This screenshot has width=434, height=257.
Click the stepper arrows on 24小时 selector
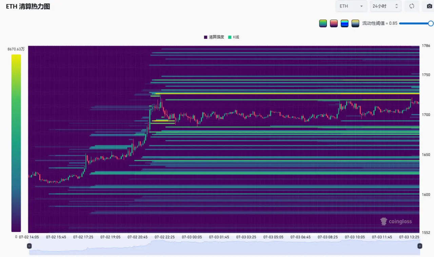[396, 6]
